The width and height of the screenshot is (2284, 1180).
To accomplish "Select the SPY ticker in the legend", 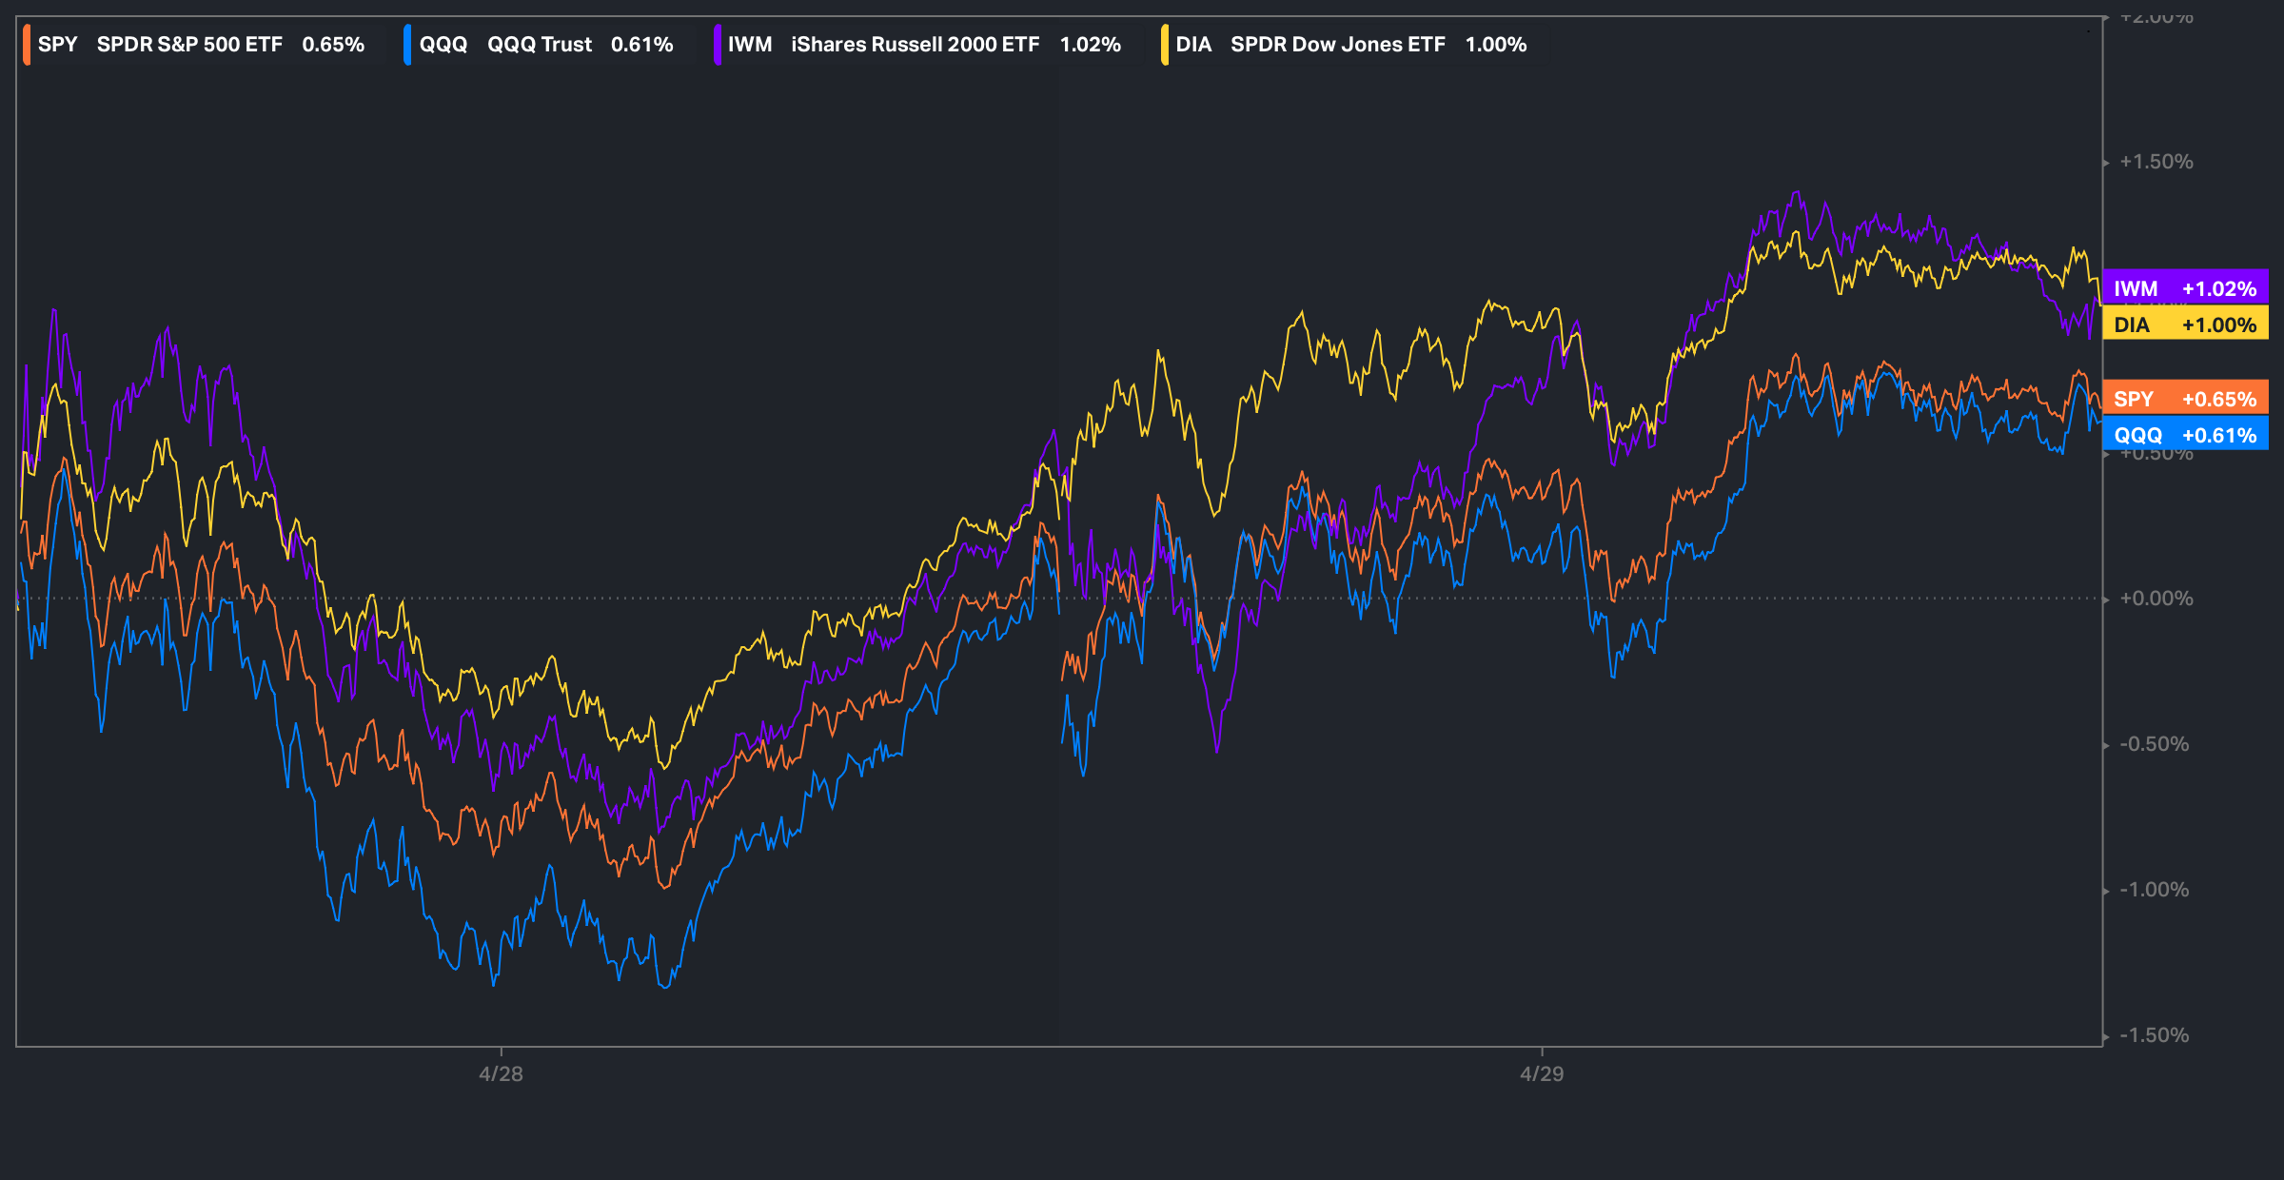I will coord(57,45).
